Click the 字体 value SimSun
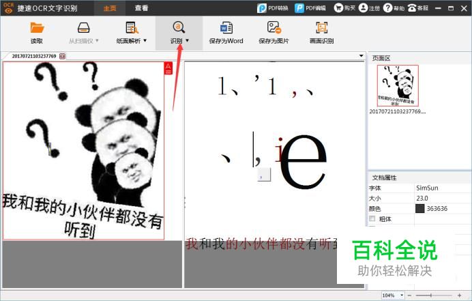This screenshot has height=301, width=472. 427,188
